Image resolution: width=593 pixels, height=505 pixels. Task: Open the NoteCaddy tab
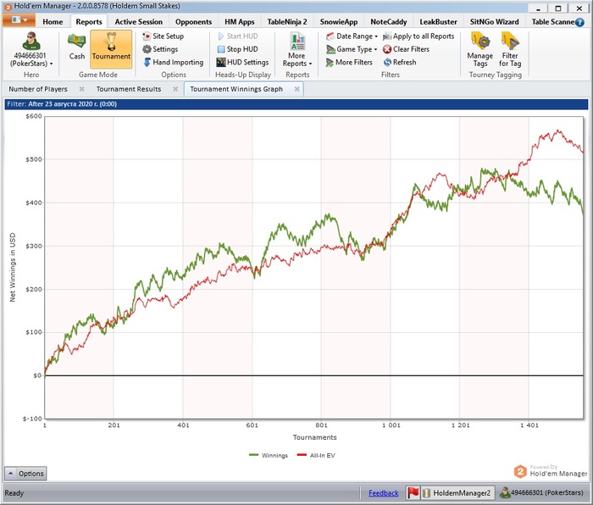click(388, 21)
